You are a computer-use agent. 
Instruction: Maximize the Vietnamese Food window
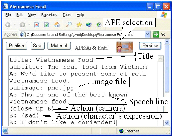coord(158,7)
